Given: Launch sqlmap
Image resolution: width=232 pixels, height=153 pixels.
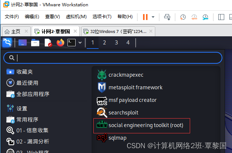Looking at the screenshot, I should point(112,138).
